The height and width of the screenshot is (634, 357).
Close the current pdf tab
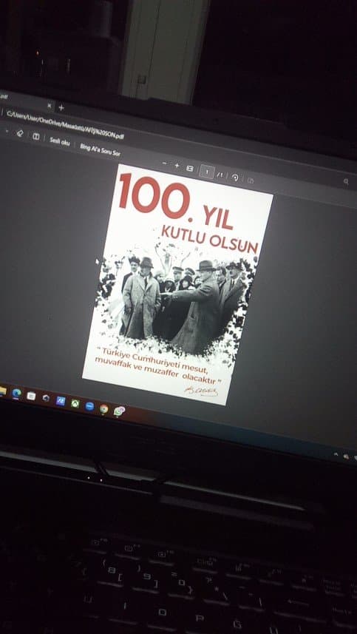pyautogui.click(x=50, y=106)
